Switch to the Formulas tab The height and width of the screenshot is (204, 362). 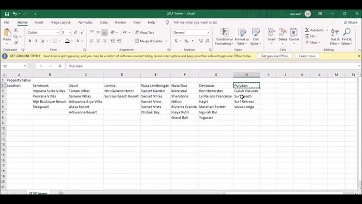tap(85, 23)
